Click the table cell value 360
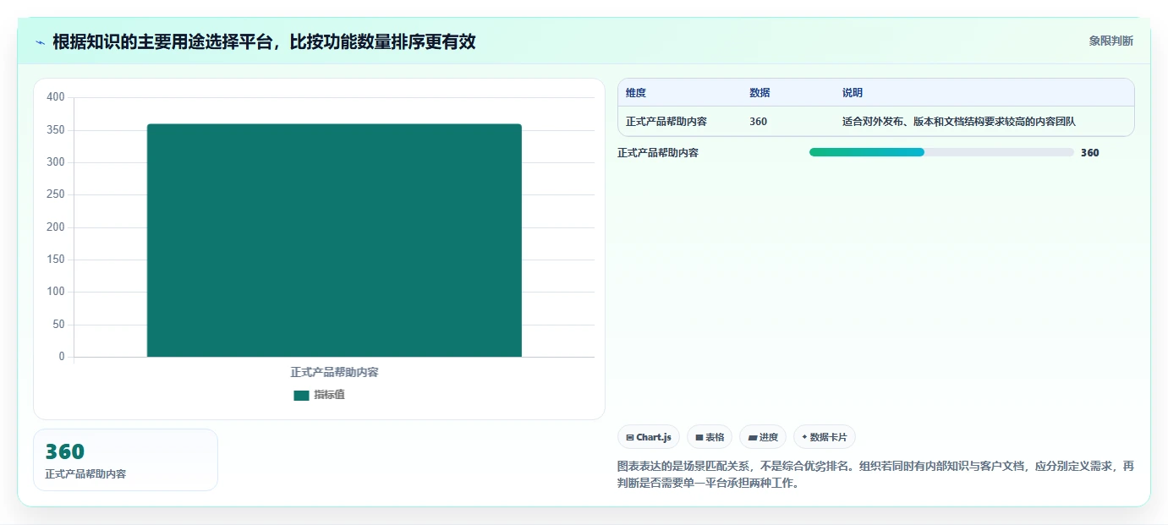 758,122
